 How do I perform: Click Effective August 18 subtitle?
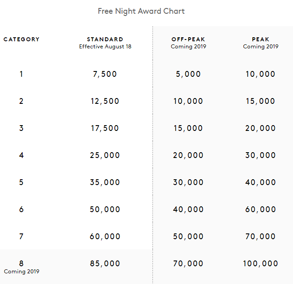[105, 47]
